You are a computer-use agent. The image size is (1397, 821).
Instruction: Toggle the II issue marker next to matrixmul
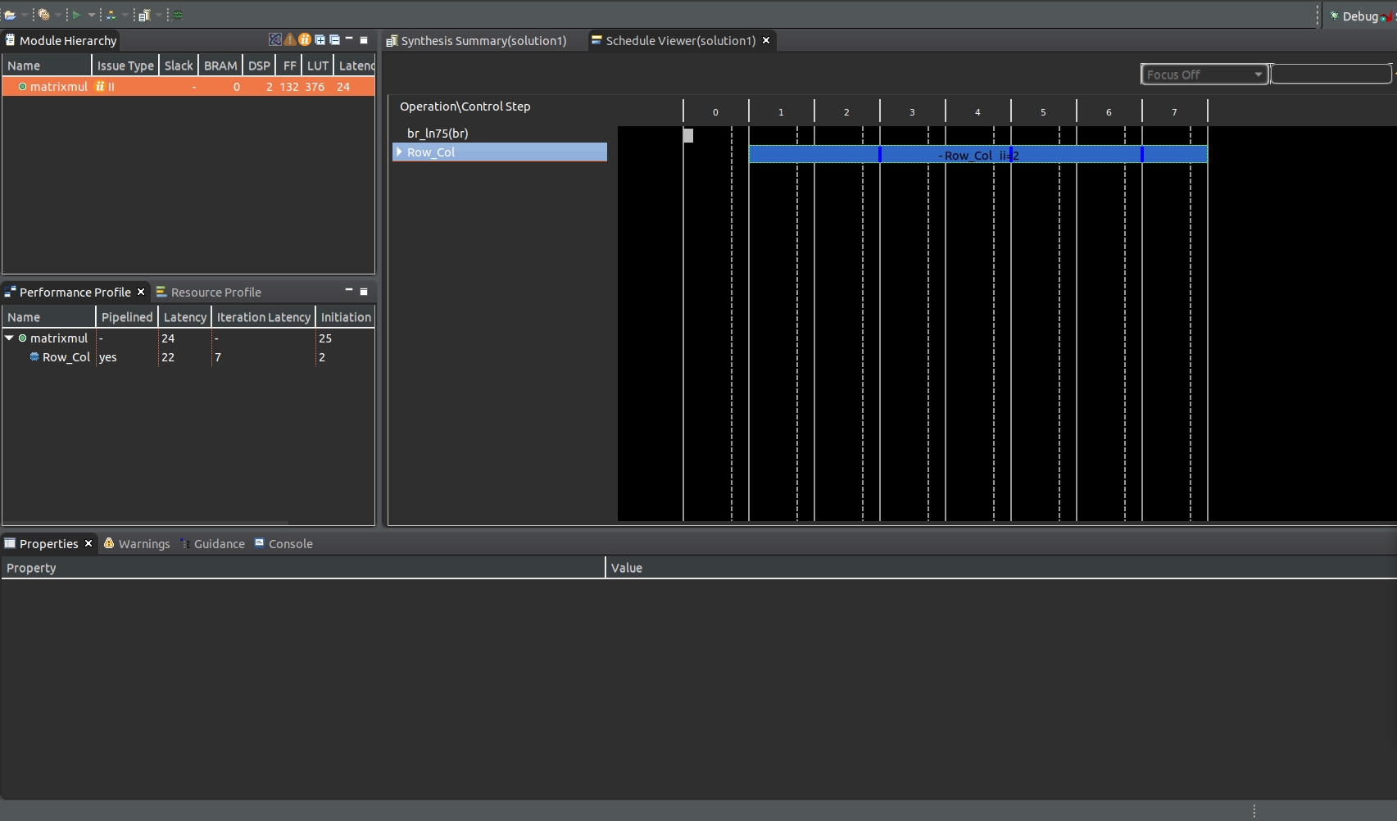(99, 86)
